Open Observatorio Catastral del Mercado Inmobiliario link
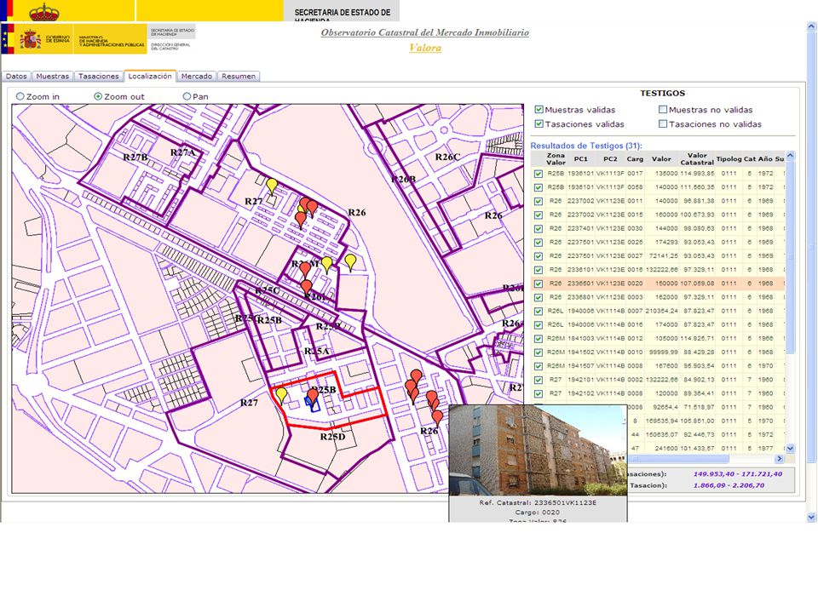Viewport: 818px width, 613px height. [424, 32]
